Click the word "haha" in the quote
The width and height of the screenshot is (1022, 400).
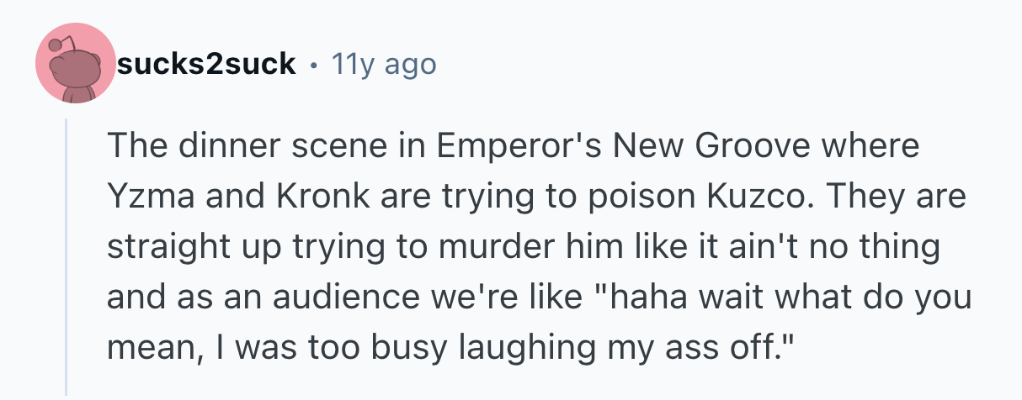[x=636, y=297]
